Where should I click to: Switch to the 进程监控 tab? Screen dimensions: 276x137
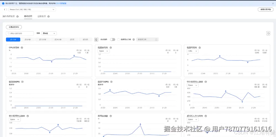click(x=42, y=16)
